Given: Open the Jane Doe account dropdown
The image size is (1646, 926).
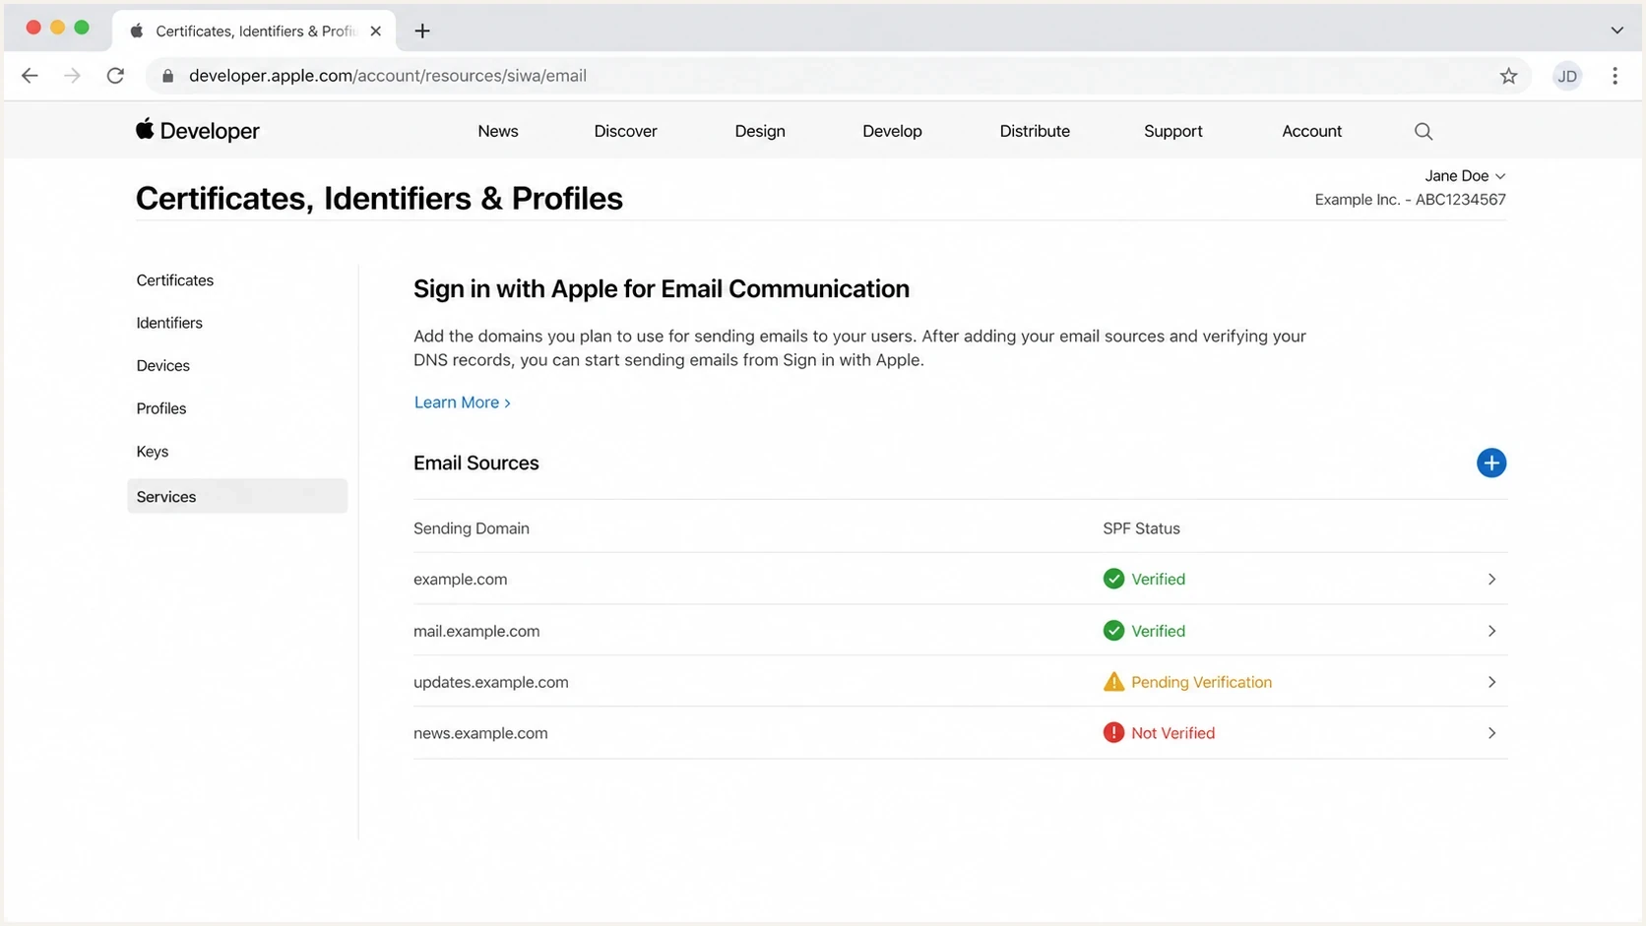Looking at the screenshot, I should [1465, 176].
